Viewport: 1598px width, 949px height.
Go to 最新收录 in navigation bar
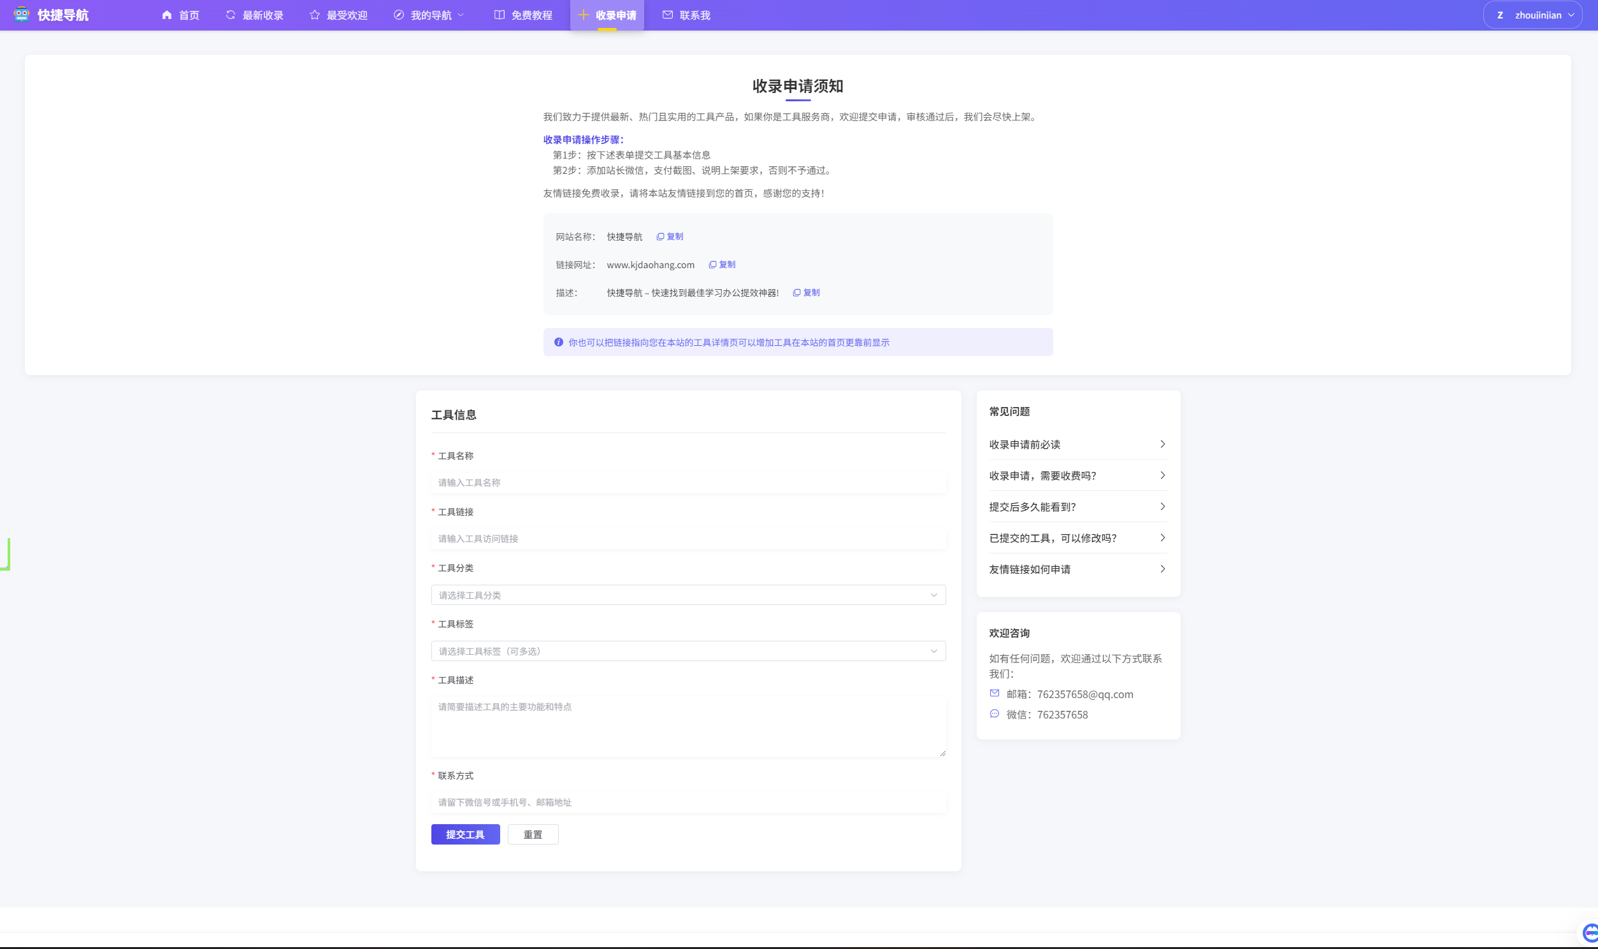point(255,15)
